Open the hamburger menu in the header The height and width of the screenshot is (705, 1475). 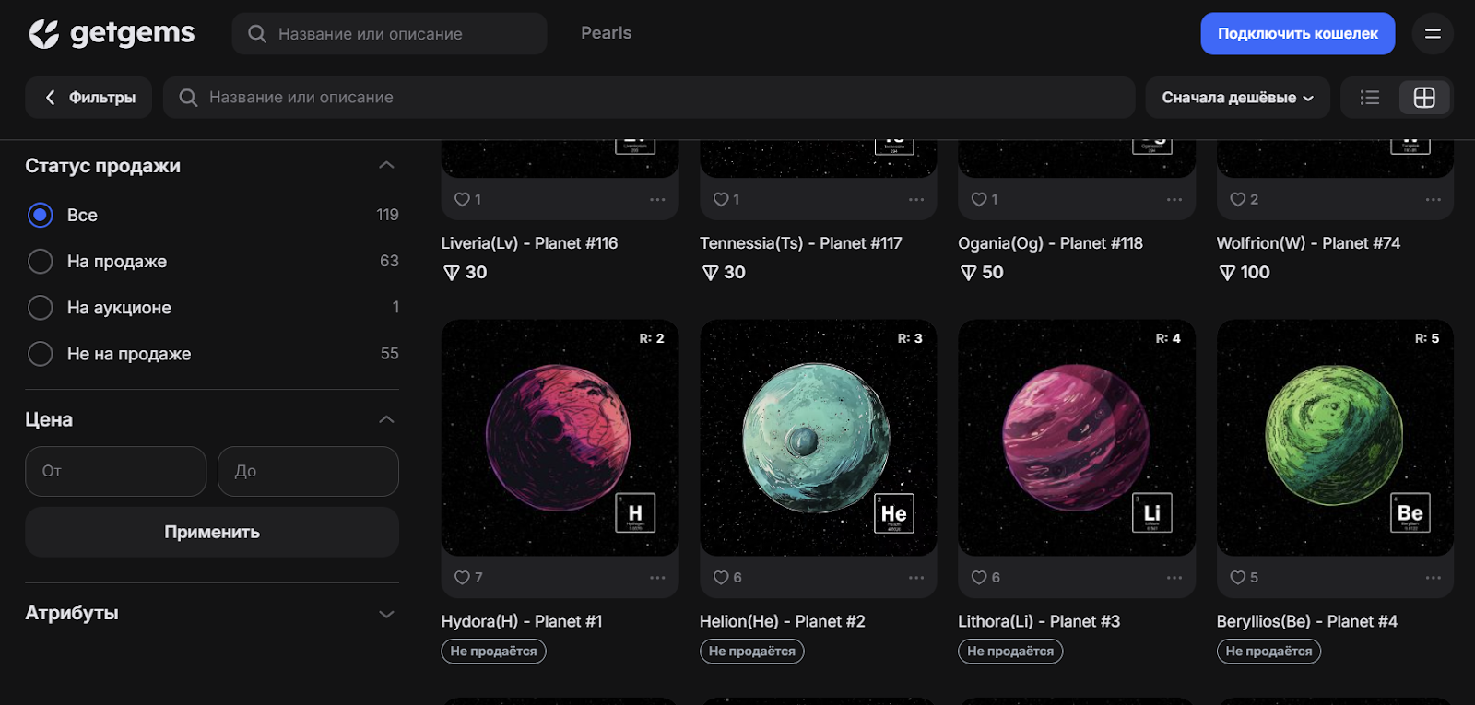(1433, 34)
